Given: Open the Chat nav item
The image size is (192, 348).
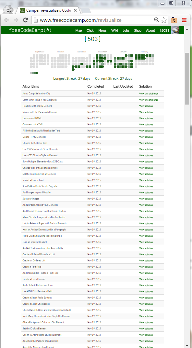Looking at the screenshot, I should 90,30.
